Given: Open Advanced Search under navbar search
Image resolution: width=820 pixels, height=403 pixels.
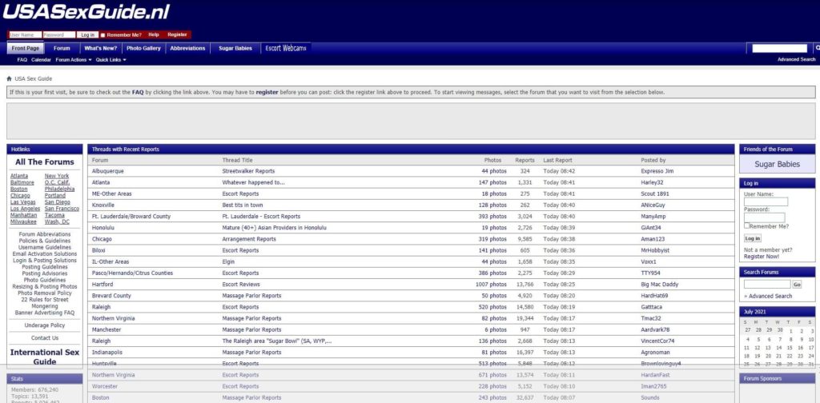Looking at the screenshot, I should tap(796, 60).
